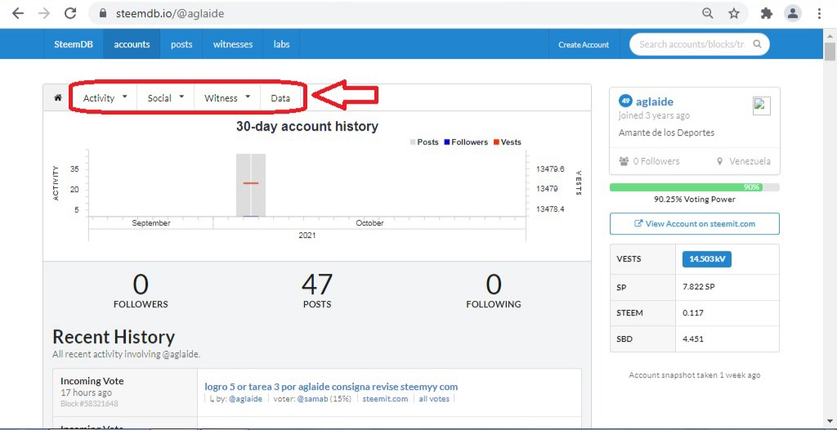
Task: Click the home icon in account tabs
Action: click(x=58, y=98)
